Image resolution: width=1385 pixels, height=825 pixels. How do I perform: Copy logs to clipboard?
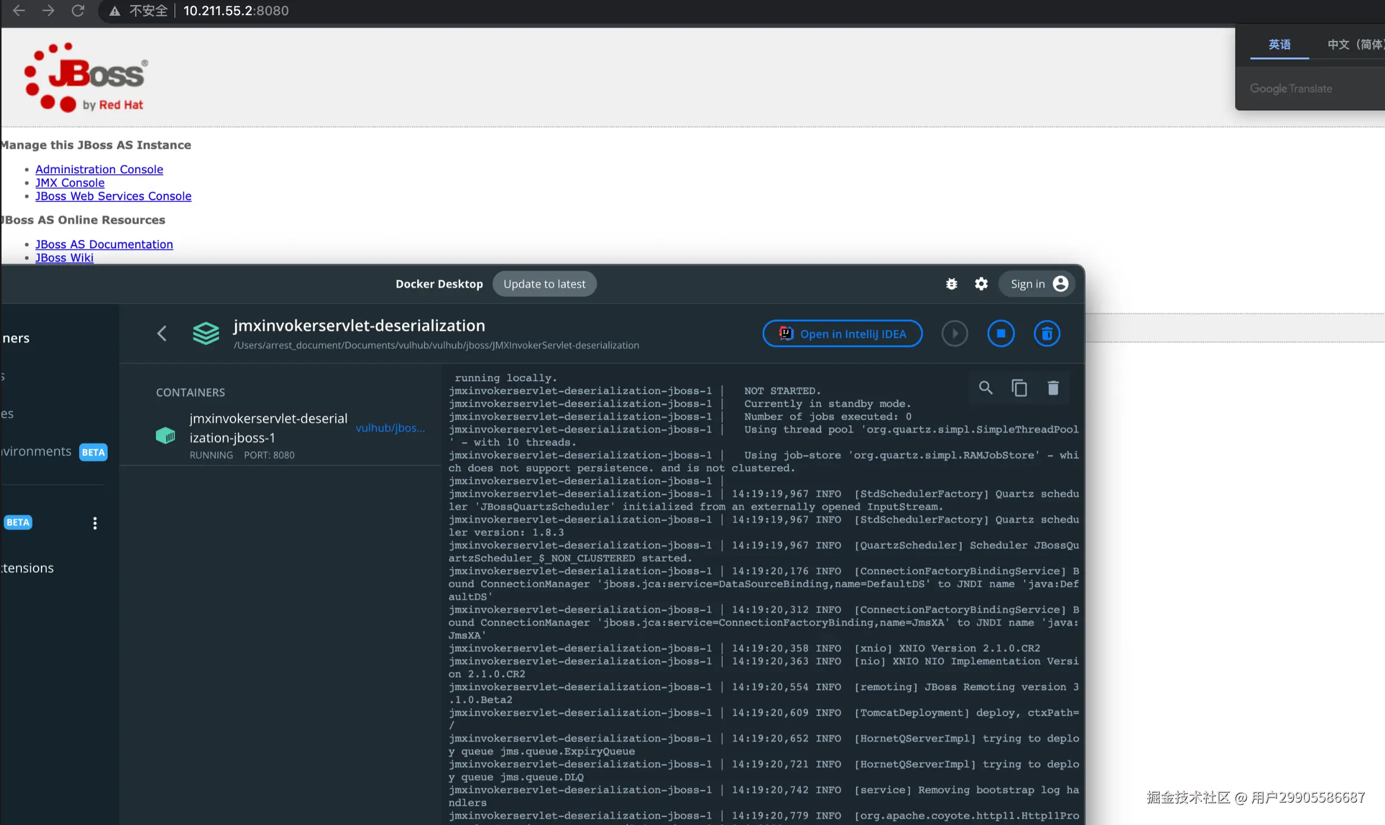pyautogui.click(x=1019, y=388)
